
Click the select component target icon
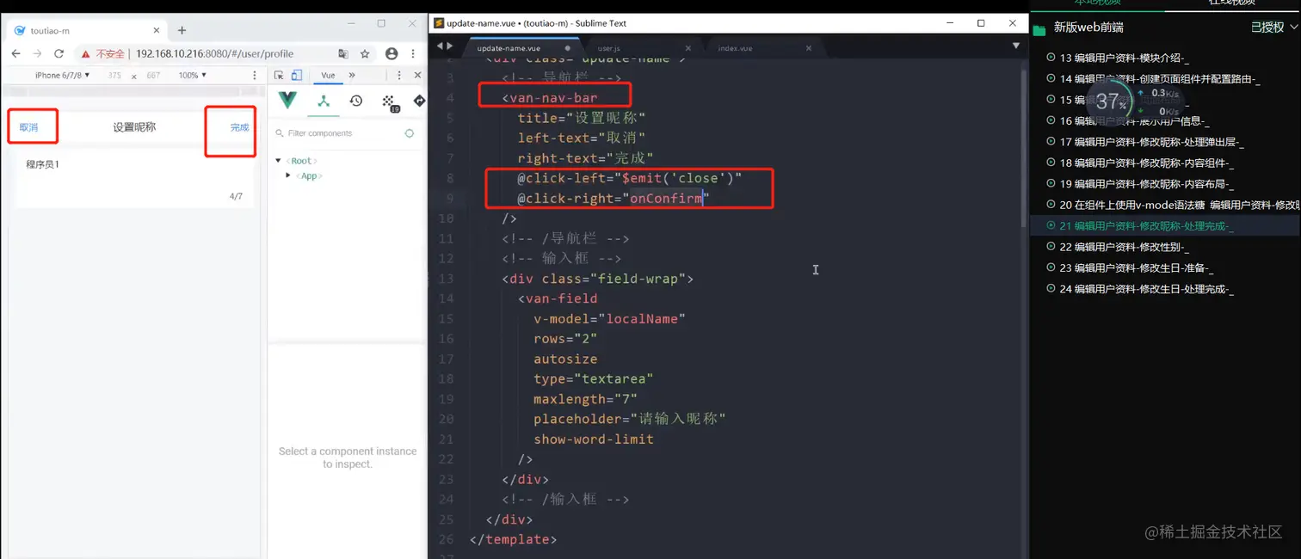tap(410, 133)
